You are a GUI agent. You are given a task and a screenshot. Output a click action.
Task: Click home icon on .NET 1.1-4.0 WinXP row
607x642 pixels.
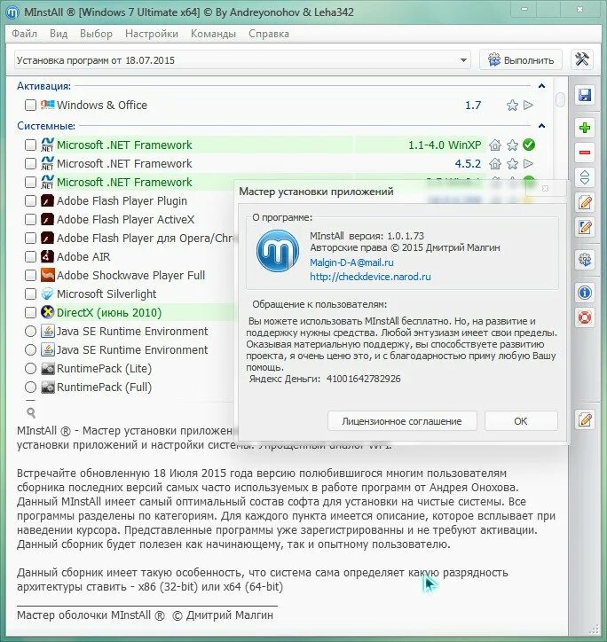(x=495, y=145)
